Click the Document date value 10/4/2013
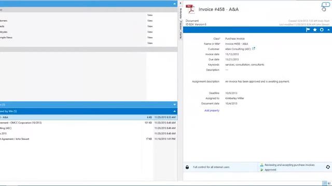The image size is (332, 186). pos(231,103)
